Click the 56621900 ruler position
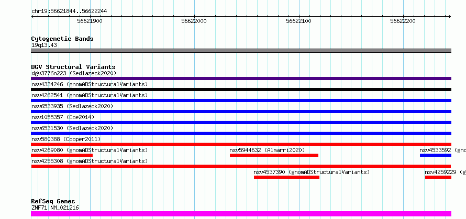The width and height of the screenshot is (466, 219). click(x=90, y=21)
